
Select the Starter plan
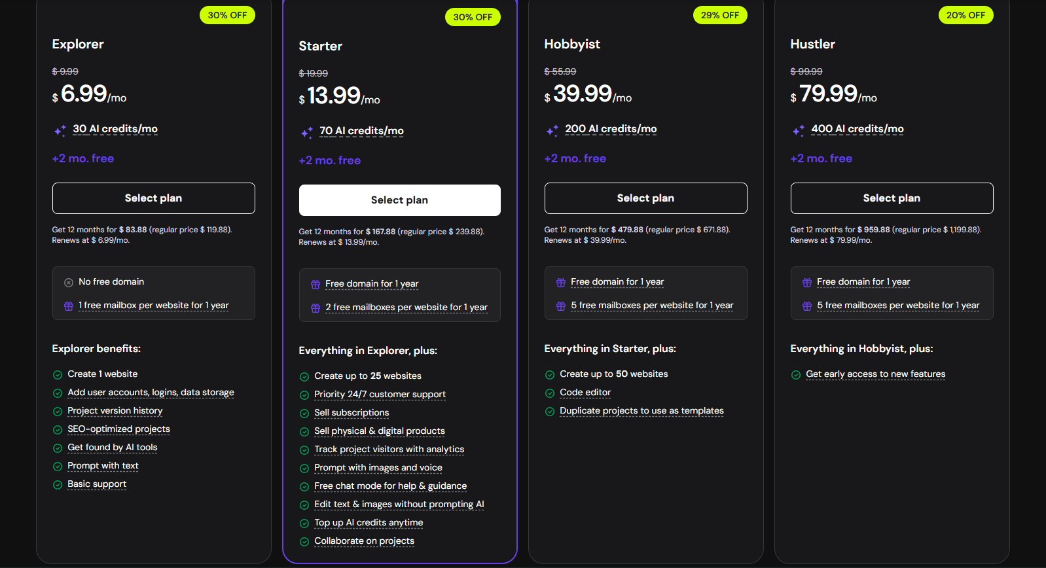click(x=399, y=200)
